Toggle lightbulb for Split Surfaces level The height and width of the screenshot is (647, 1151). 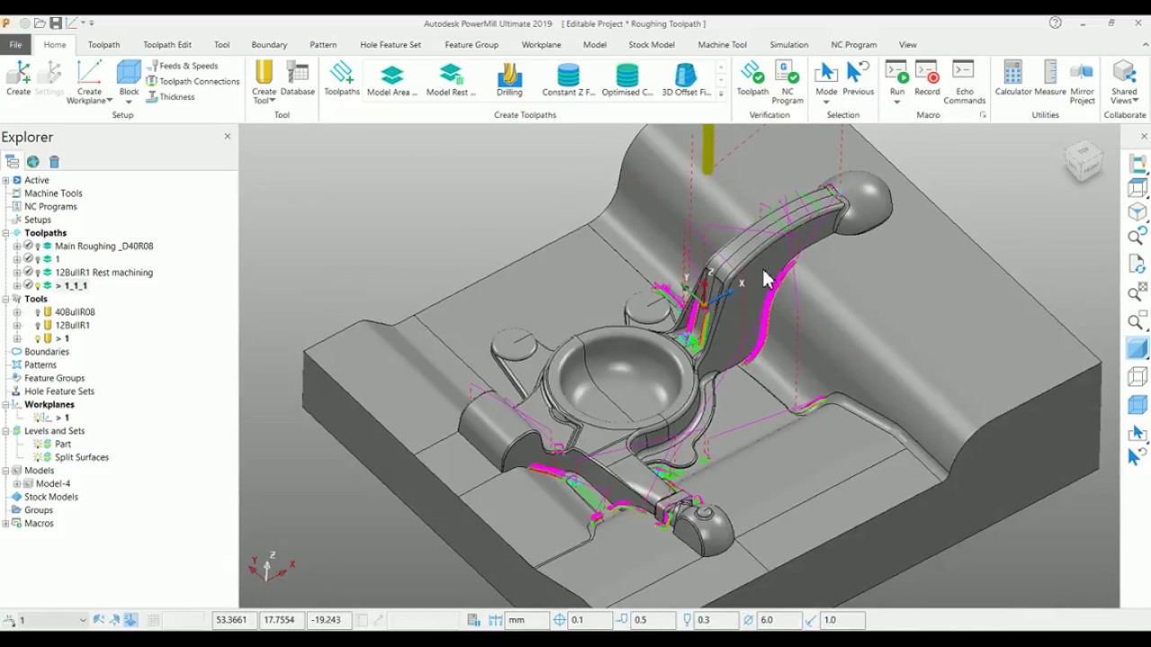pyautogui.click(x=37, y=457)
